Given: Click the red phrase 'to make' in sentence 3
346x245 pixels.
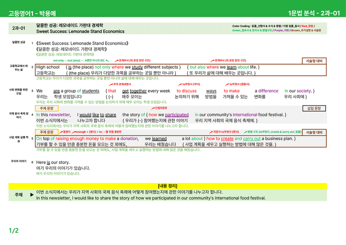Looking at the screenshot, I should (232, 91).
